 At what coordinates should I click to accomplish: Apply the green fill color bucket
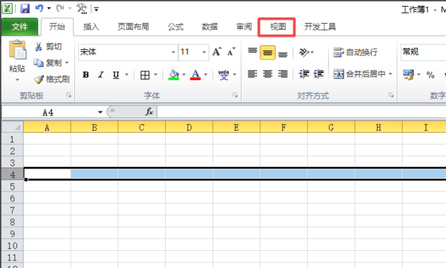[173, 75]
